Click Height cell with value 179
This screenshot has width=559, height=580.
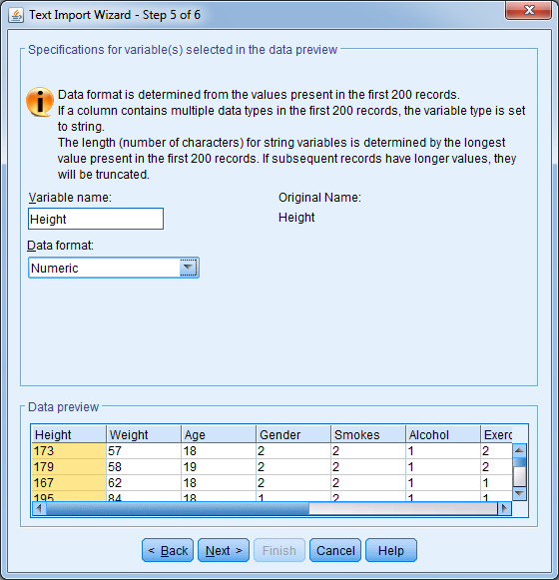point(69,467)
